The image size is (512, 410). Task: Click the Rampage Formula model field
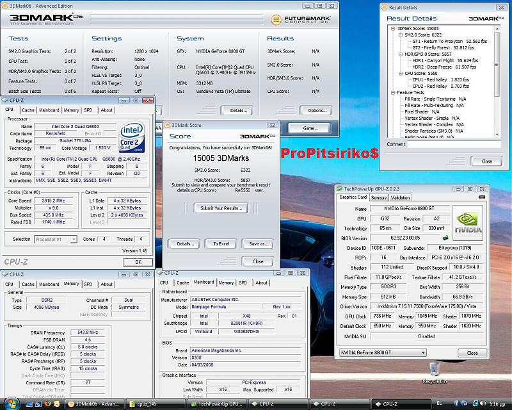pos(227,307)
